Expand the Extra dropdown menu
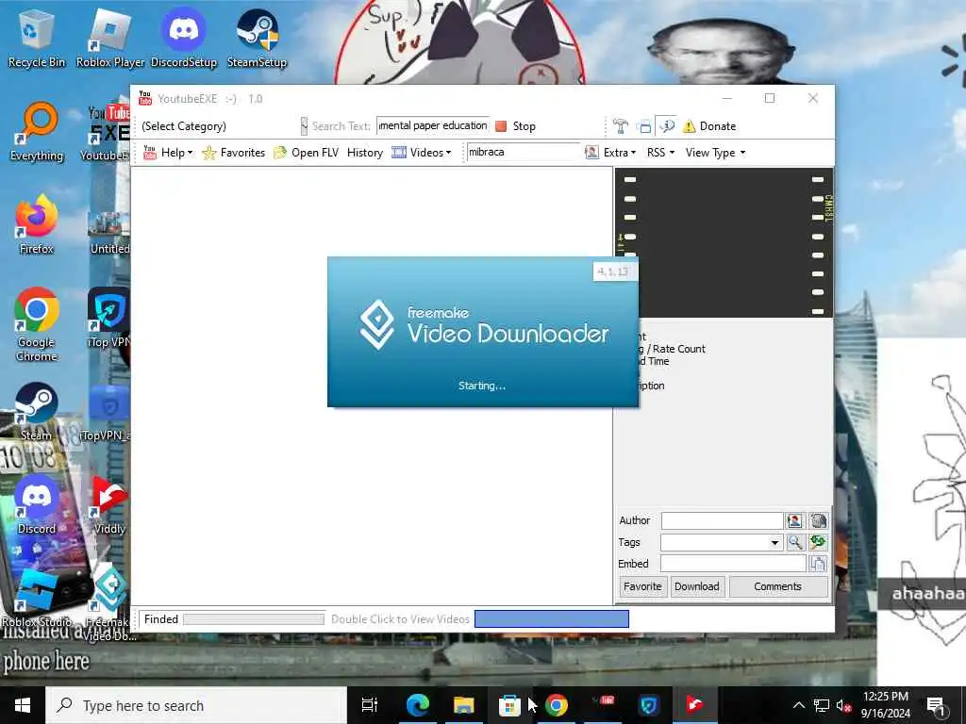 (x=619, y=153)
